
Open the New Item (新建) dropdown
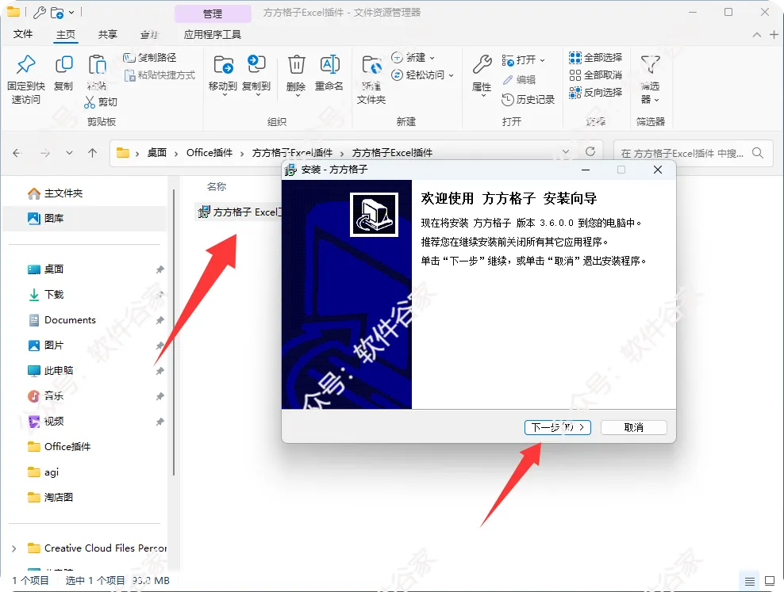click(413, 57)
